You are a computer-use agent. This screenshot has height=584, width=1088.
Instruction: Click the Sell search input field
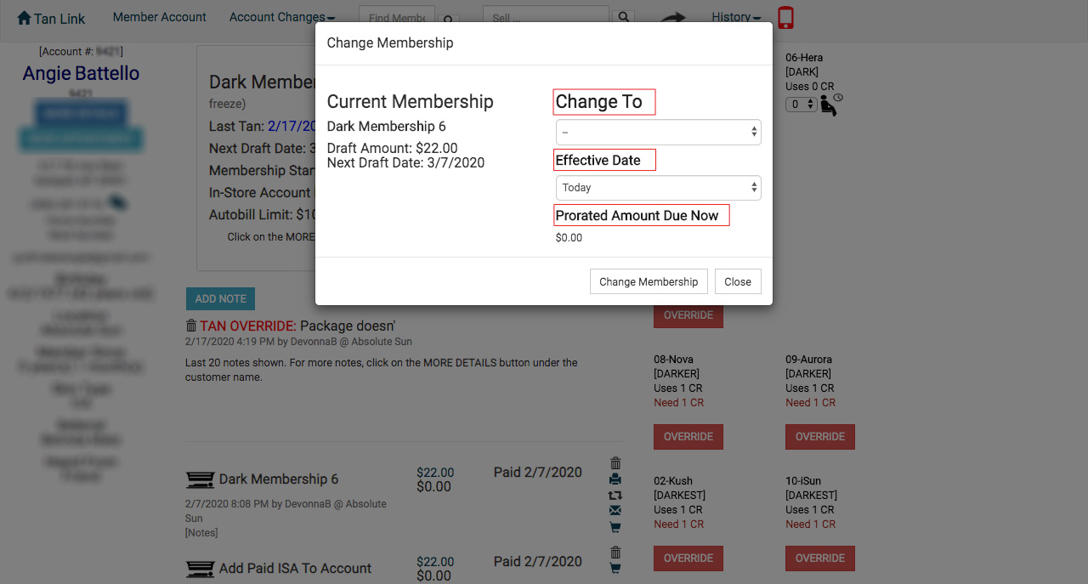[x=546, y=18]
